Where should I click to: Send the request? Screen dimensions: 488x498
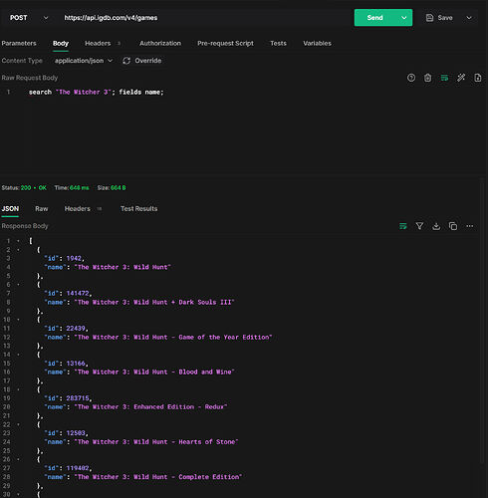click(375, 18)
